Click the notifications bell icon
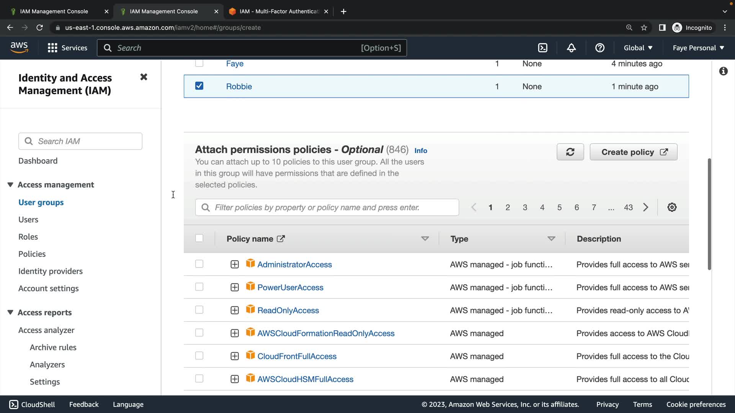The width and height of the screenshot is (735, 413). coord(571,48)
